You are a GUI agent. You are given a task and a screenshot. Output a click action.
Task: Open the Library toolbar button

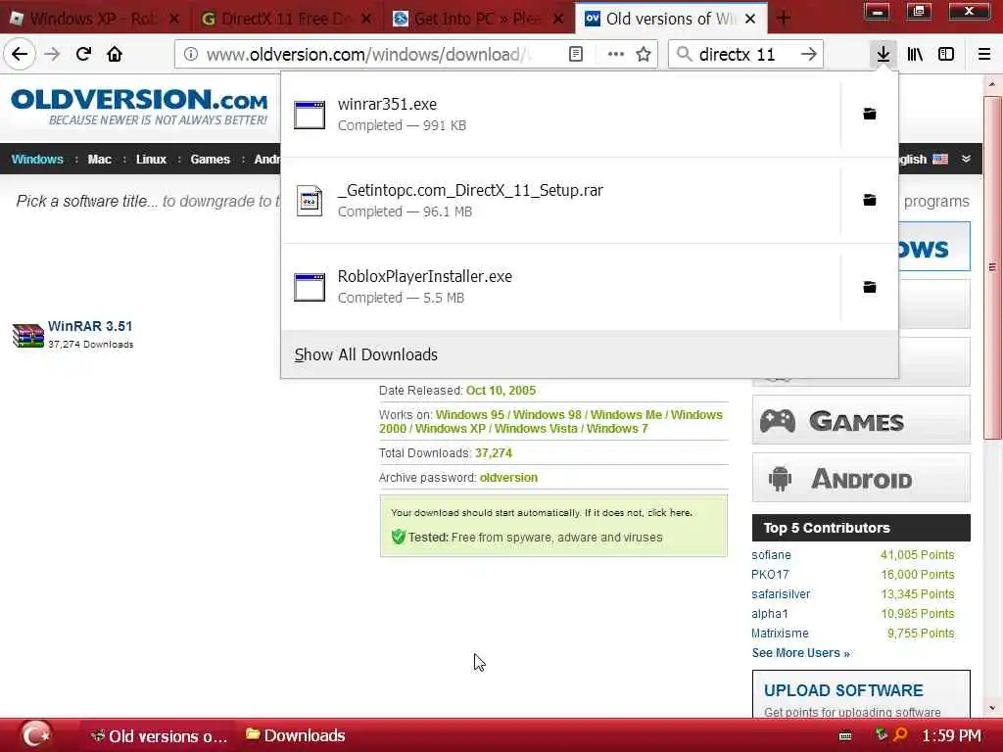915,55
